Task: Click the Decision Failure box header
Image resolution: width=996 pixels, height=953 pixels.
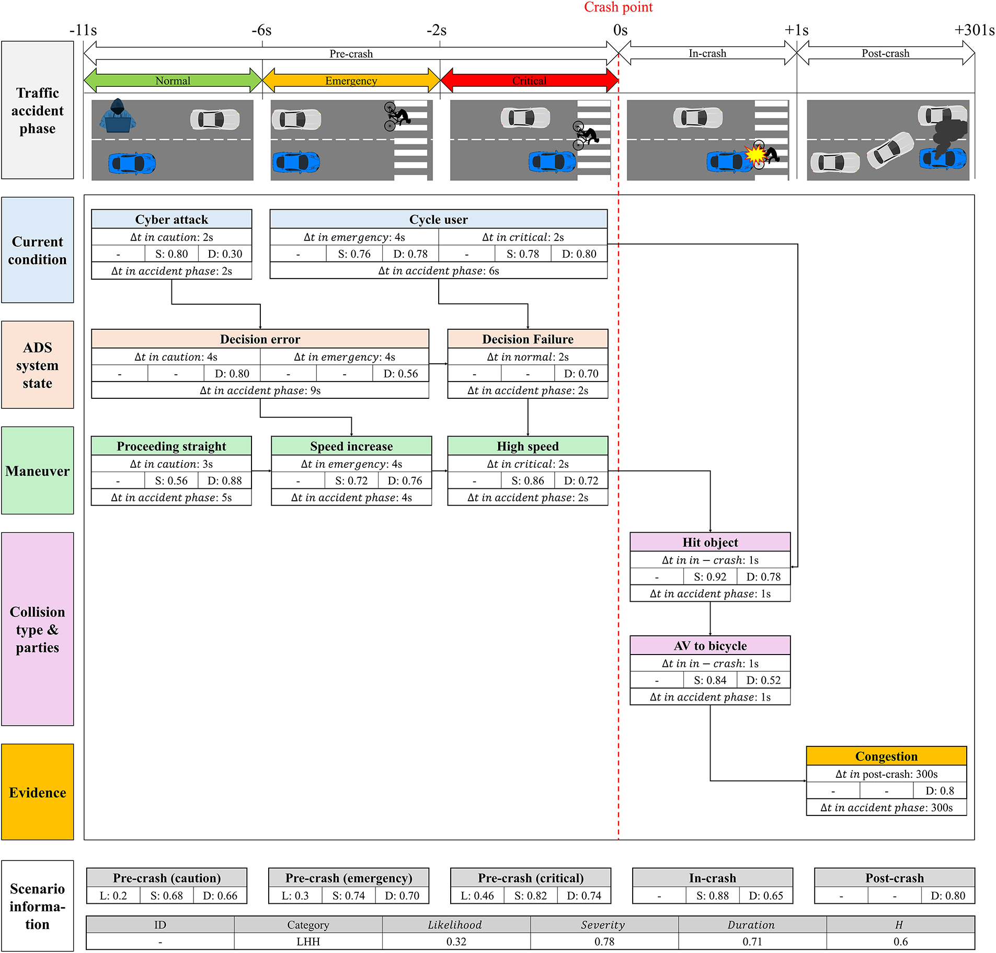Action: (x=528, y=339)
